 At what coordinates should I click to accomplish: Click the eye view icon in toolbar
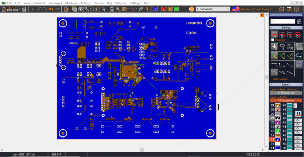[x=81, y=9]
